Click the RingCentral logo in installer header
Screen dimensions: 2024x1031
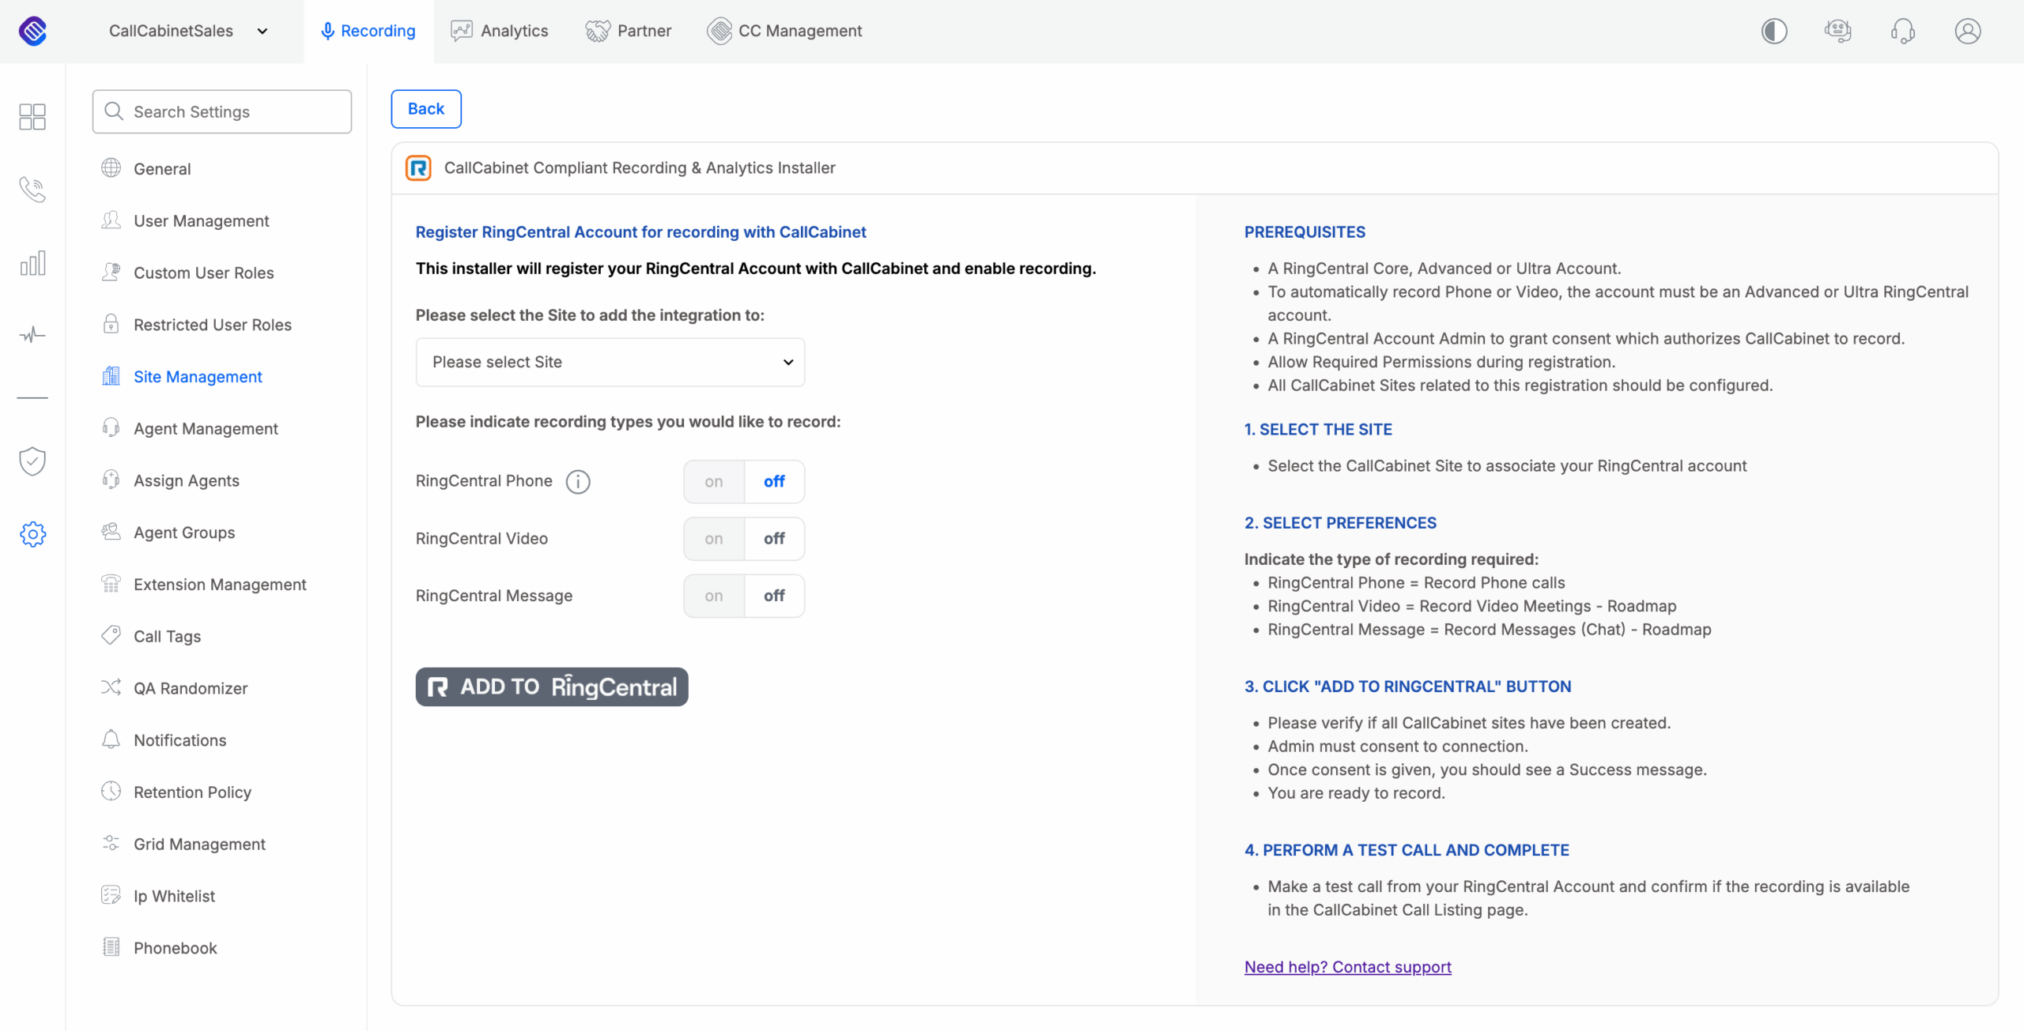418,167
